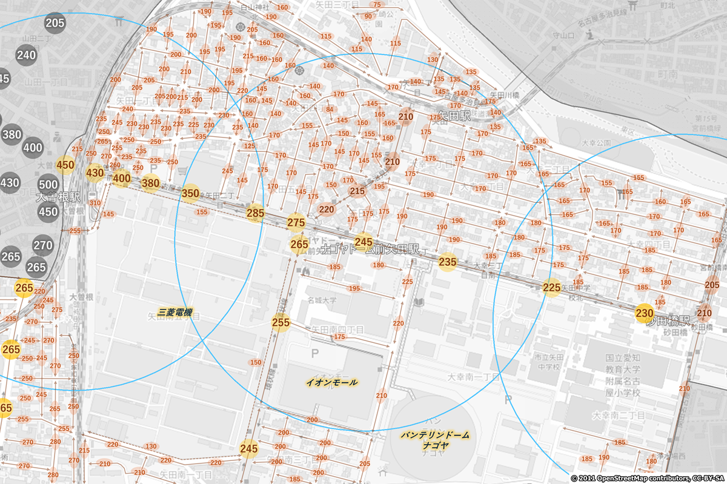Click the small orange 90 road price
The height and width of the screenshot is (484, 727).
368,16
